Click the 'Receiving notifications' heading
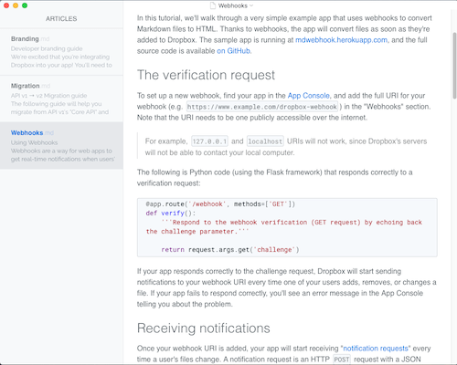The width and height of the screenshot is (457, 365). coord(204,328)
